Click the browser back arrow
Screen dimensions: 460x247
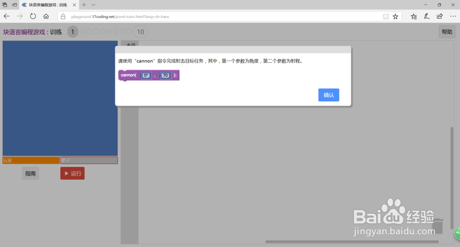coord(6,17)
